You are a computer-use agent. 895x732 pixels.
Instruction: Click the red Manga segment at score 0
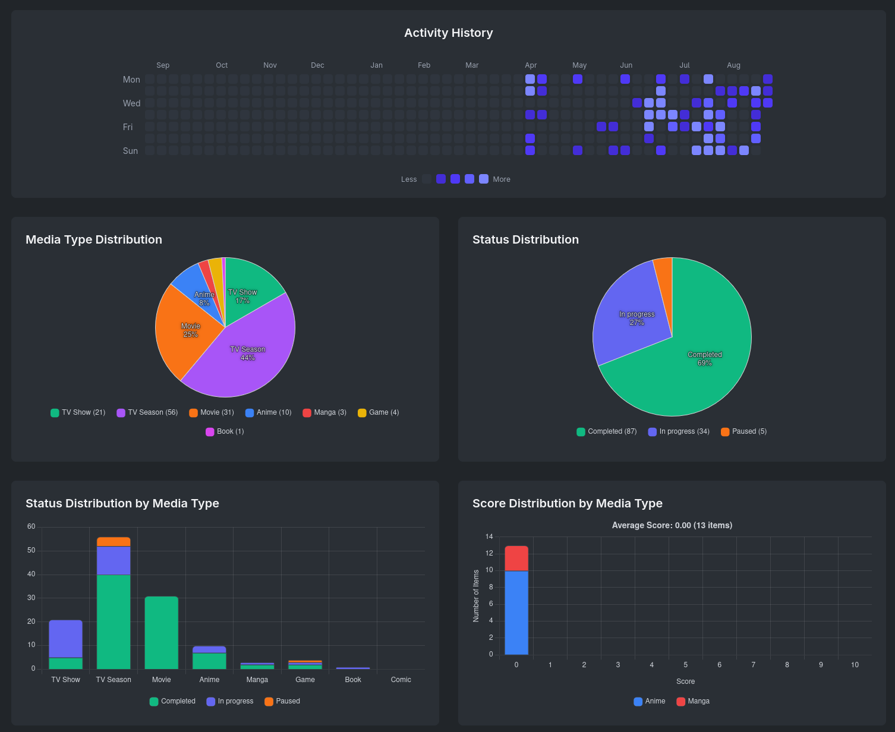(x=516, y=559)
